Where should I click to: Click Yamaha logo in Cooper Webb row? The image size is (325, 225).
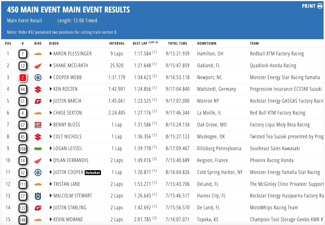(38, 77)
